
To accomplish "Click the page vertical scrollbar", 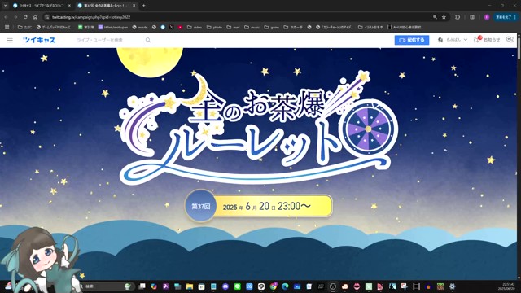I will 519,163.
